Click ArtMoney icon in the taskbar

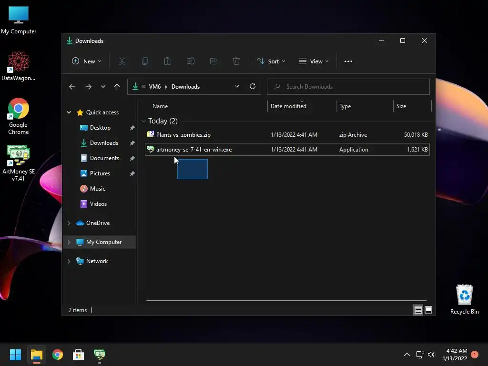click(100, 355)
